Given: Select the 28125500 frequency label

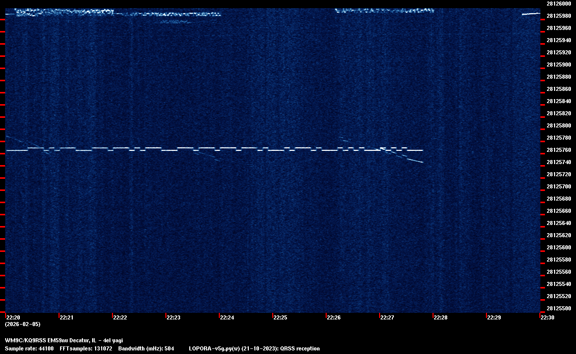Looking at the screenshot, I should tap(558, 308).
